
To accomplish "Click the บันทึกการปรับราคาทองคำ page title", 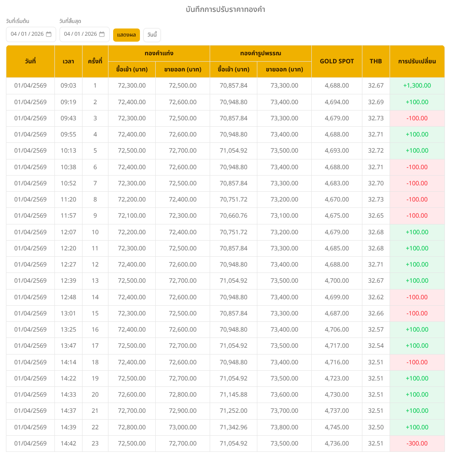I will click(x=225, y=9).
